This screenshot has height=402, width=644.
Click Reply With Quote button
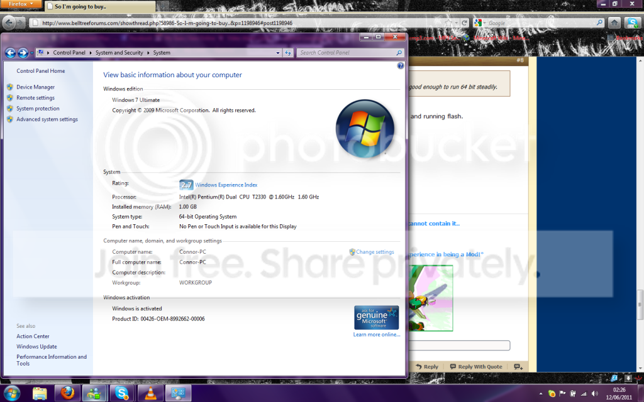tap(476, 367)
